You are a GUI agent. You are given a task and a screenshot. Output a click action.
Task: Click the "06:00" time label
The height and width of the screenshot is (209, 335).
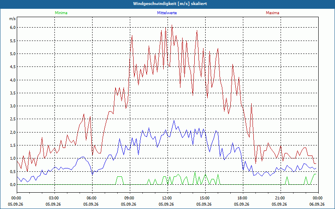pos(92,198)
